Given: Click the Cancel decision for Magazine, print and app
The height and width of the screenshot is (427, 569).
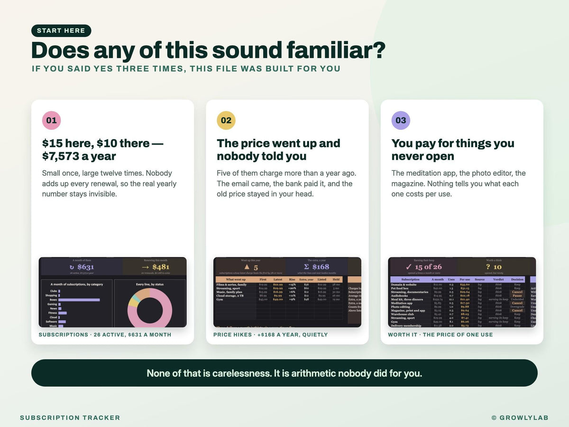Looking at the screenshot, I should pos(517,310).
